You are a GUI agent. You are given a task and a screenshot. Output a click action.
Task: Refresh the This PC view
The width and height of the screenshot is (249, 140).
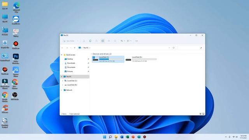tap(174, 48)
